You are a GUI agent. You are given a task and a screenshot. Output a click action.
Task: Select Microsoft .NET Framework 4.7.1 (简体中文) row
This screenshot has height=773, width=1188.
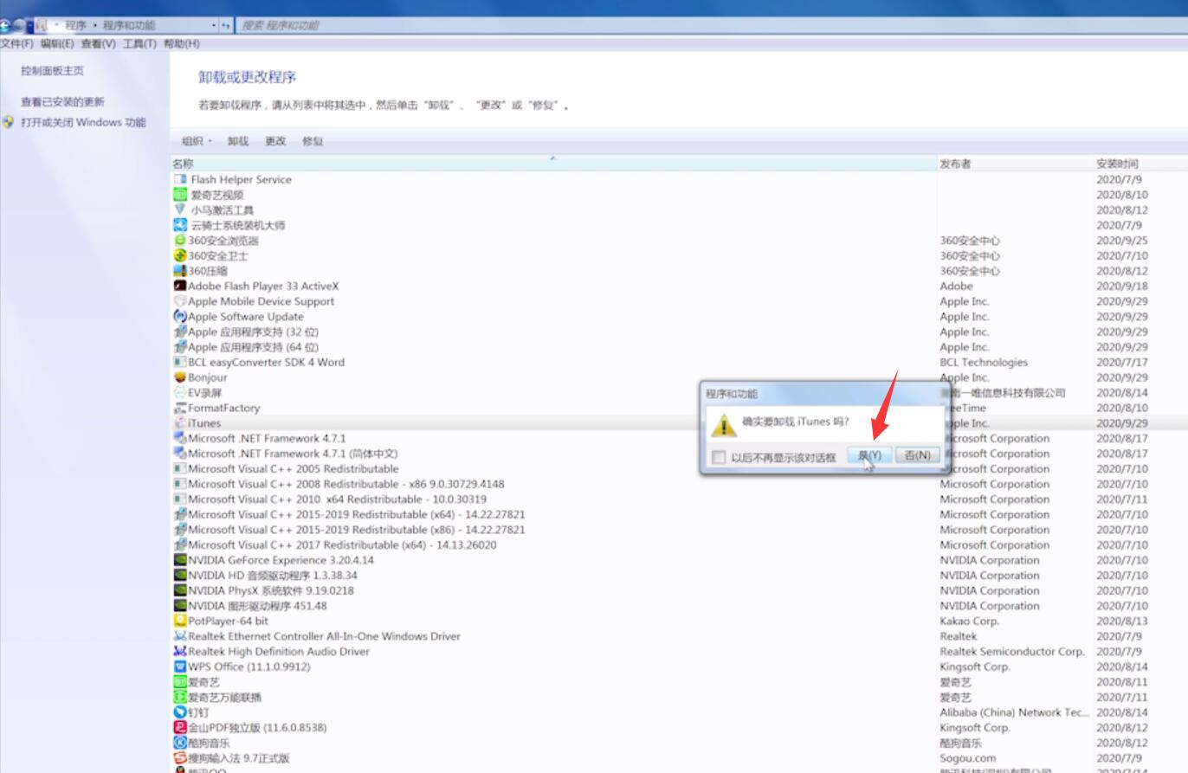(x=679, y=454)
